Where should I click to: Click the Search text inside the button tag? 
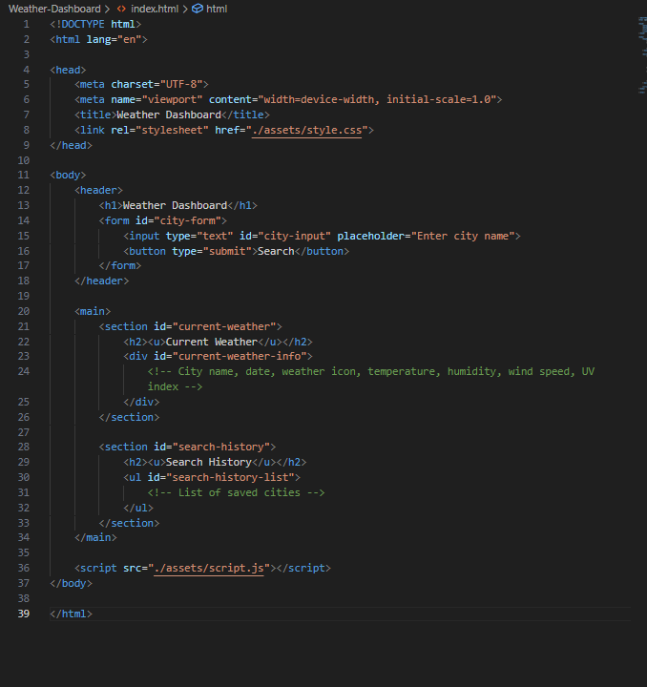point(276,251)
